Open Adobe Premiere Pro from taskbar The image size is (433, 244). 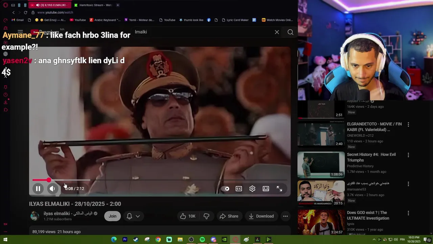125,240
